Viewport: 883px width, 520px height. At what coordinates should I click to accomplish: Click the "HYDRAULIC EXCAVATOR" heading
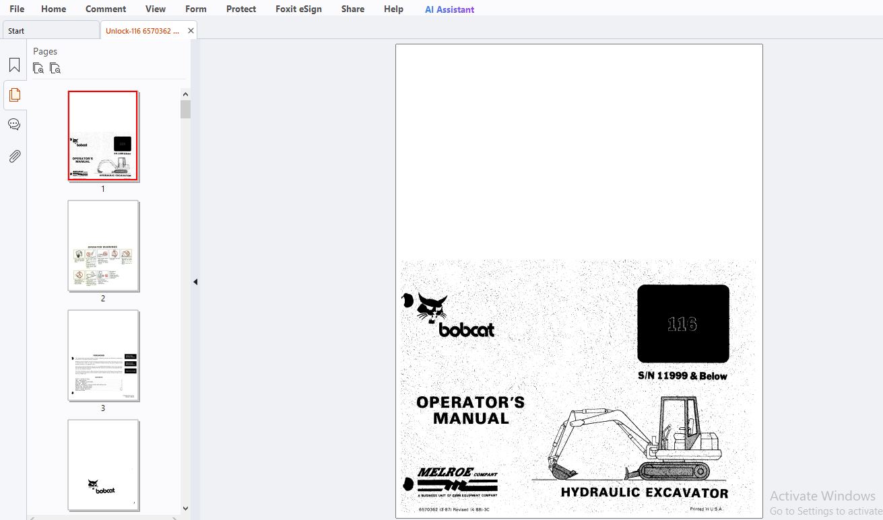pos(645,492)
